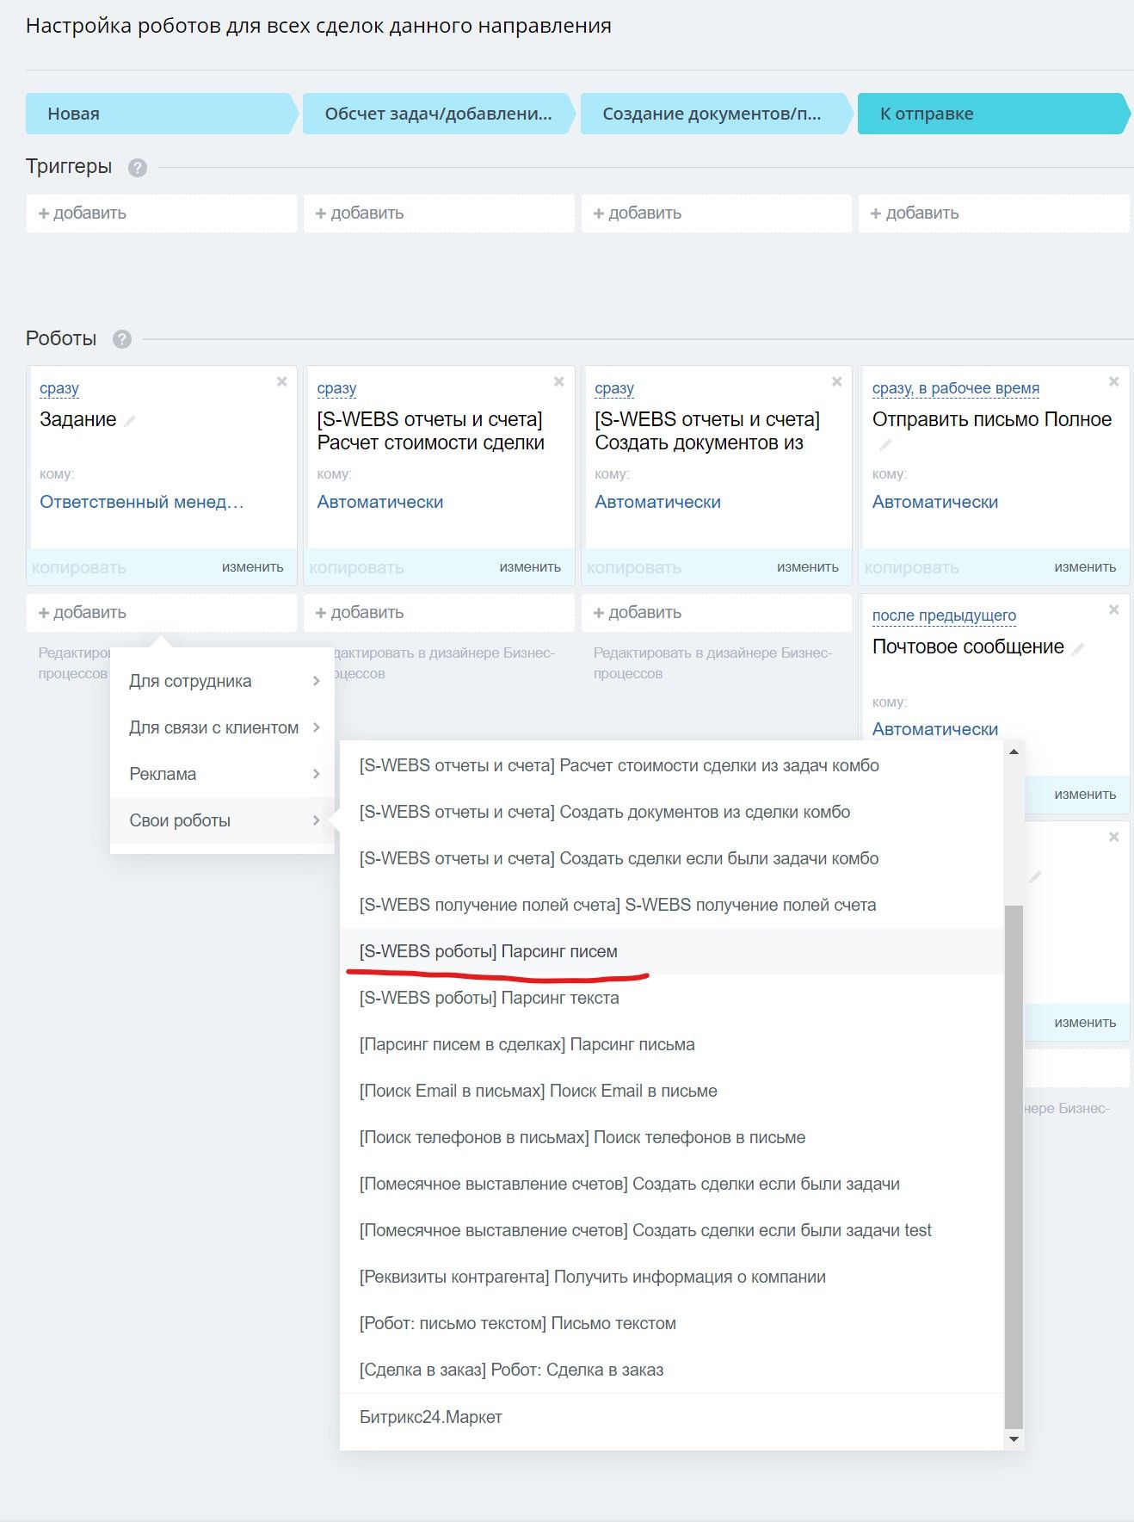1134x1522 pixels.
Task: Choose Создать документов из сделки комбо
Action: [672, 812]
